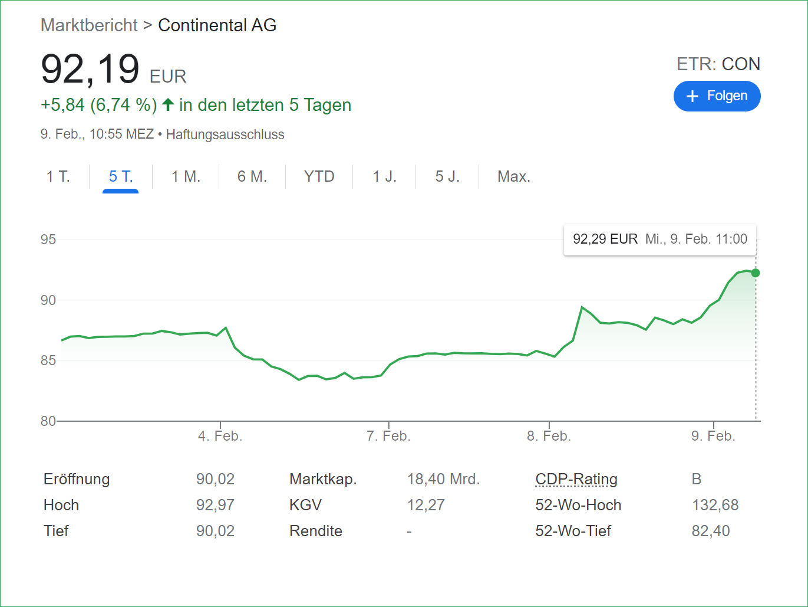Click the ETR: CON ticker label
808x607 pixels.
coord(718,64)
